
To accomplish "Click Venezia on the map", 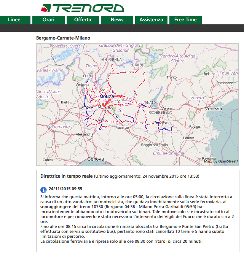I will click(213, 108).
